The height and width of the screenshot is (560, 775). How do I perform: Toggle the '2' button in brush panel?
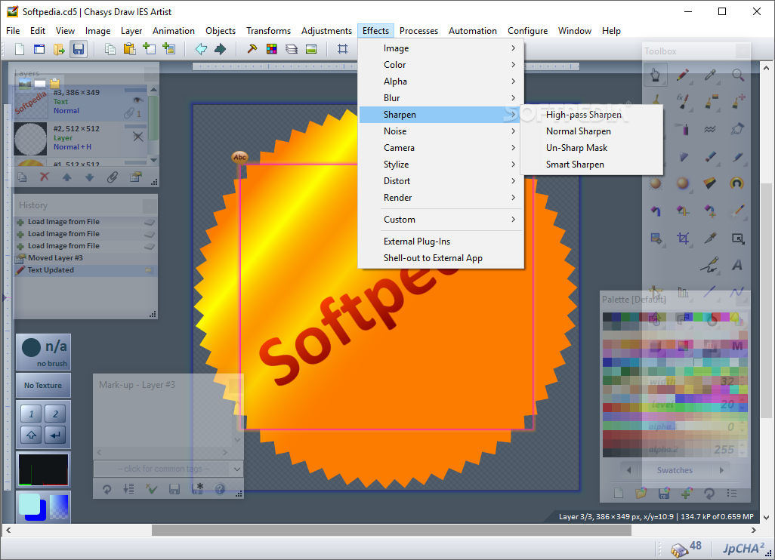55,414
